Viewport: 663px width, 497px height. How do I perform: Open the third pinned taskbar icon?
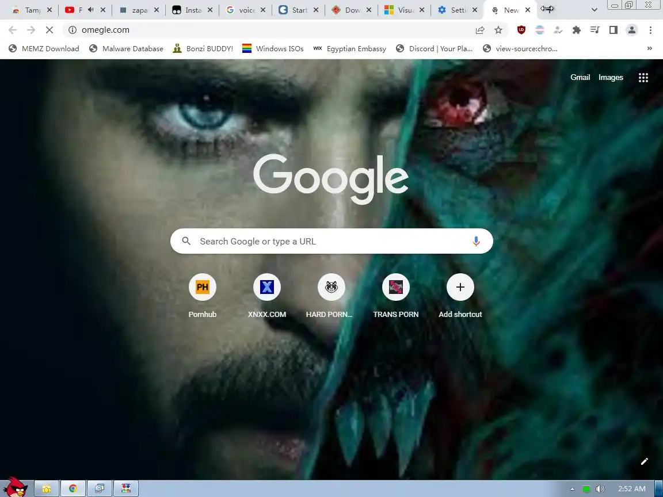tap(100, 489)
